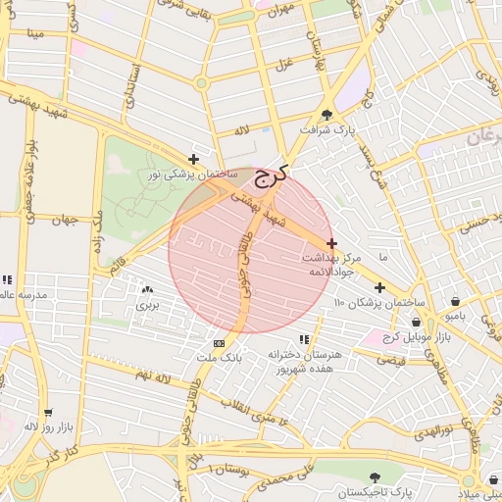Click the school icon above هنرستان دخترانه هفده شهریور
Screen dimensions: 502x502
(304, 339)
